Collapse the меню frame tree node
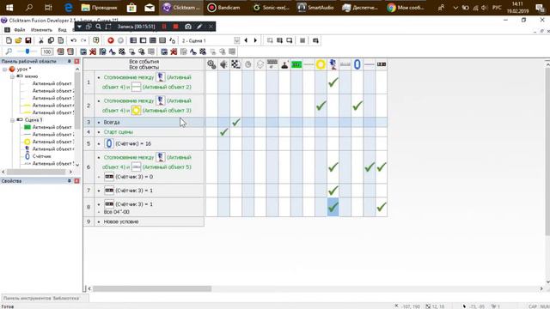 [x=12, y=76]
